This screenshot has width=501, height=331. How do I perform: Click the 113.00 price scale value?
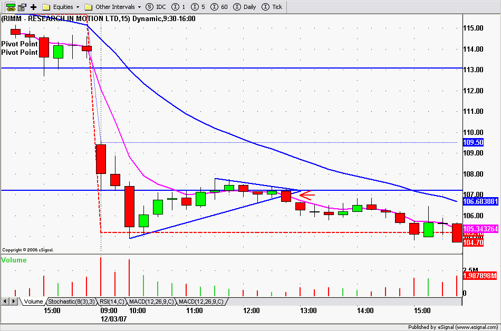(473, 70)
